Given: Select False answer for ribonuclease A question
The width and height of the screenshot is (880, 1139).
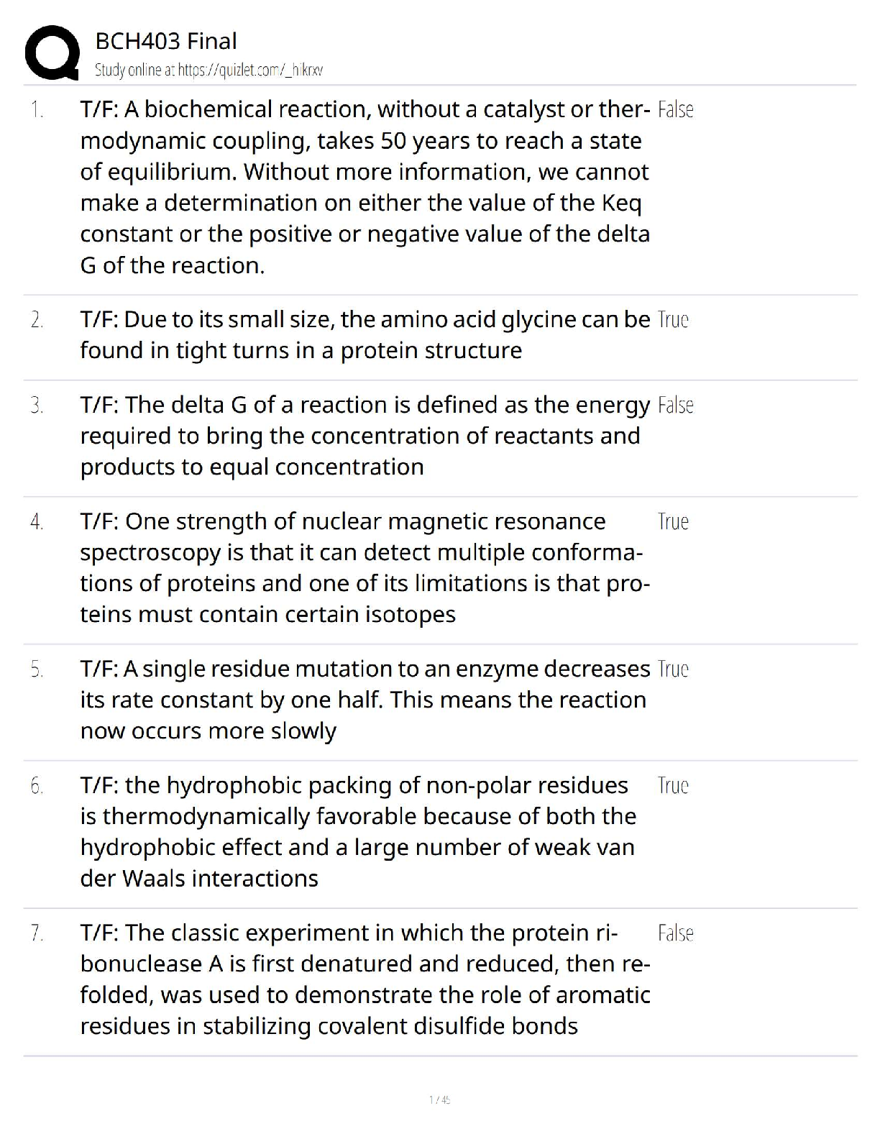Looking at the screenshot, I should pos(675,933).
